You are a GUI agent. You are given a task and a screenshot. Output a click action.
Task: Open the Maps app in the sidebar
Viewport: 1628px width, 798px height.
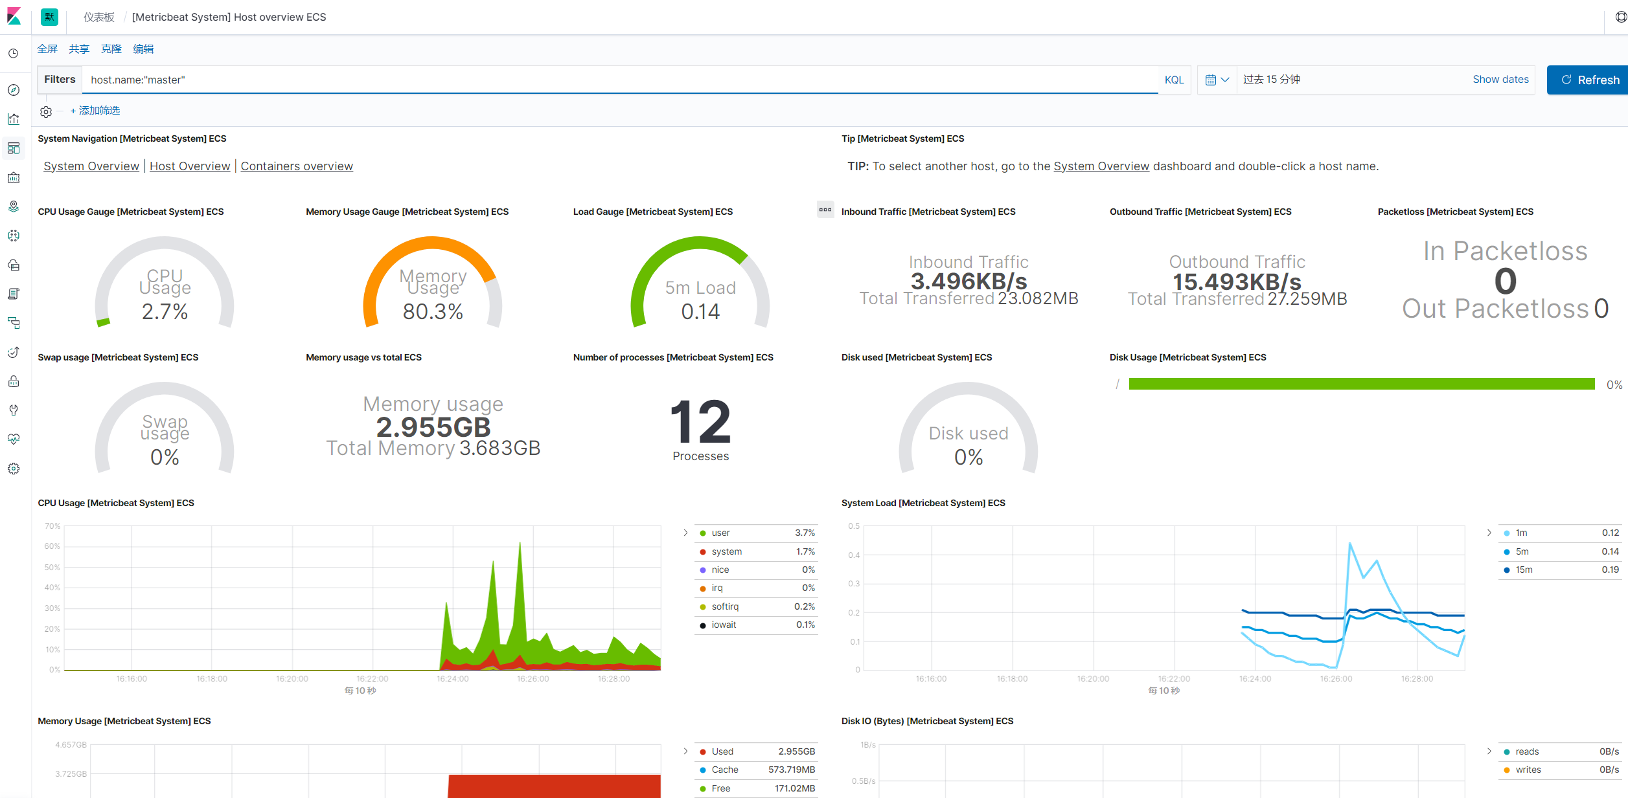[14, 206]
